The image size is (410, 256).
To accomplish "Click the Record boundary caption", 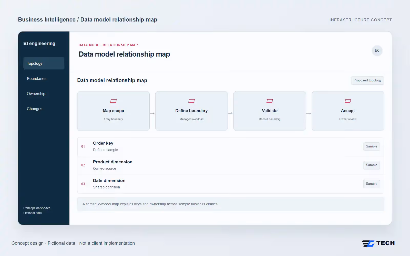I will [x=270, y=119].
